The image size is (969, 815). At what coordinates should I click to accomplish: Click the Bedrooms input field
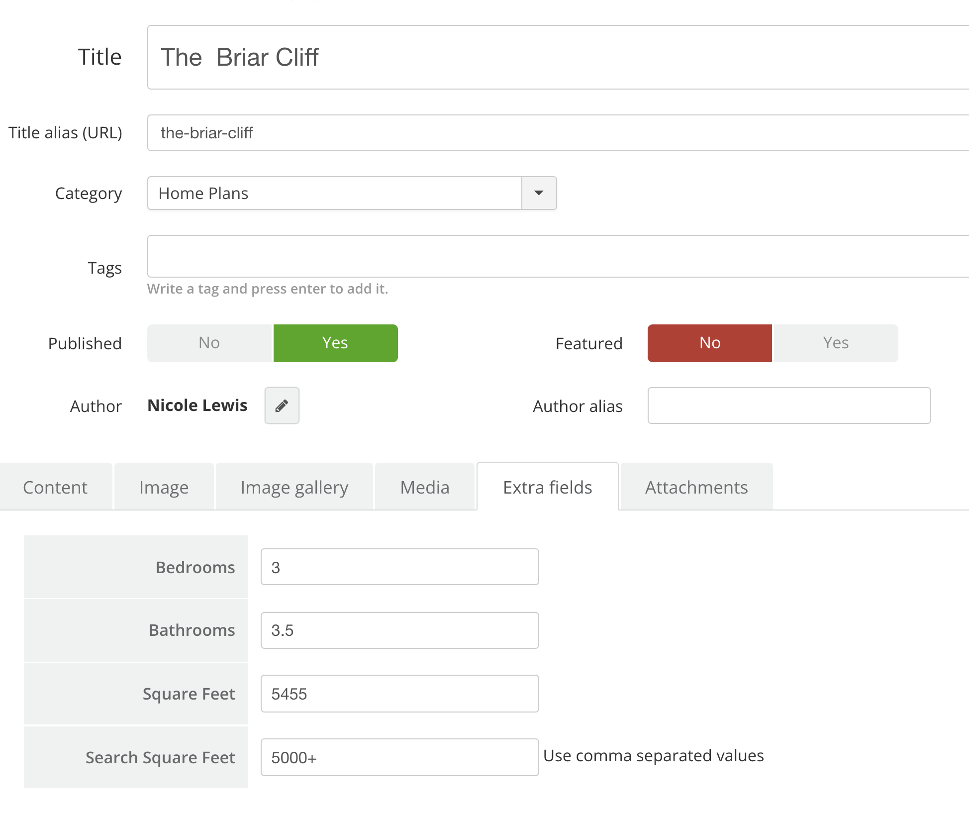(x=399, y=567)
